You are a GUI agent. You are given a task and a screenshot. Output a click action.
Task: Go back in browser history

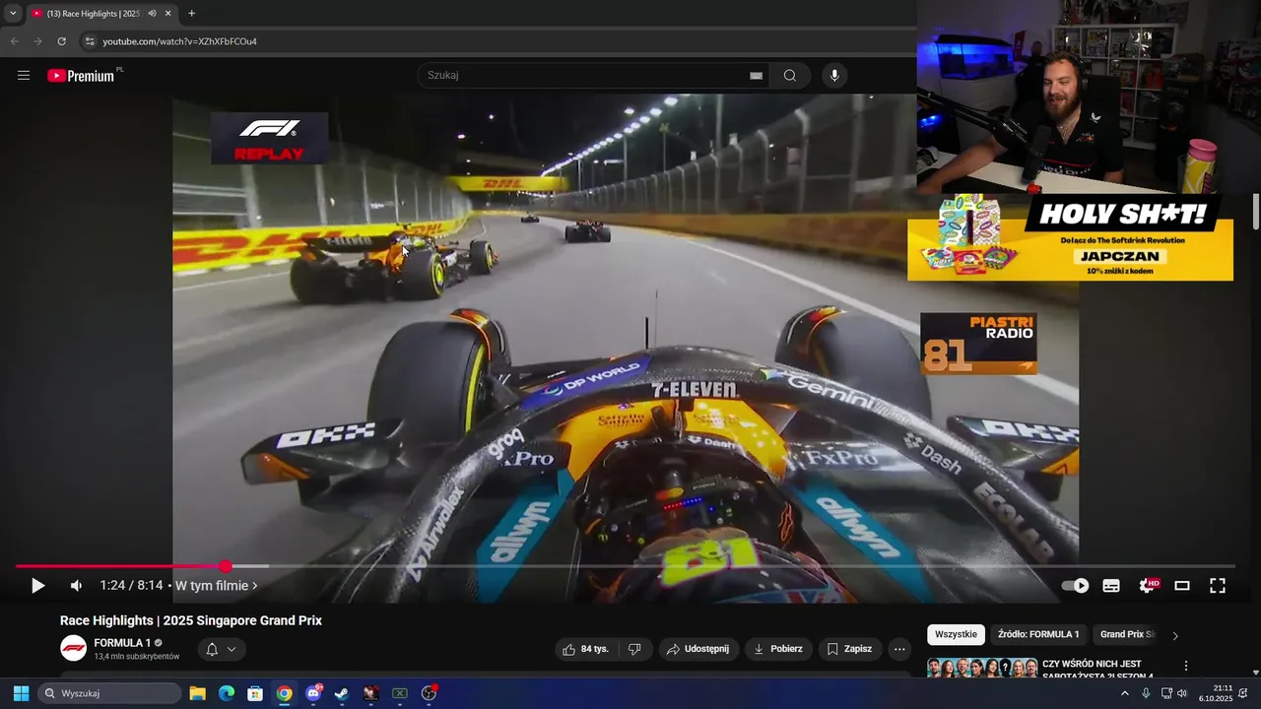(x=14, y=41)
